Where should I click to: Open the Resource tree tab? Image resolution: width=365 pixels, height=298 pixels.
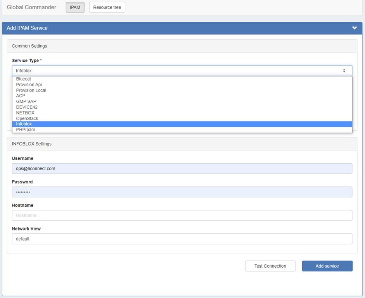pyautogui.click(x=107, y=7)
